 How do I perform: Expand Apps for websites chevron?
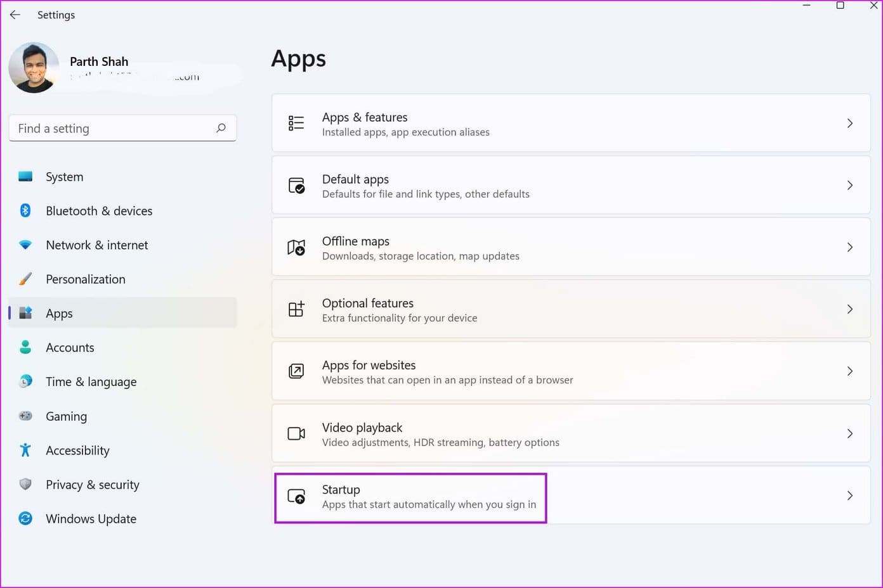[x=850, y=371]
